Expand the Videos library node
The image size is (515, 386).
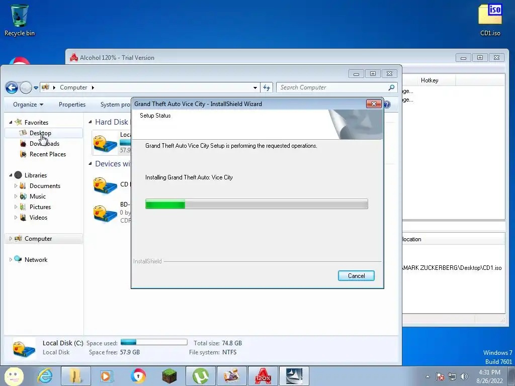tap(16, 217)
